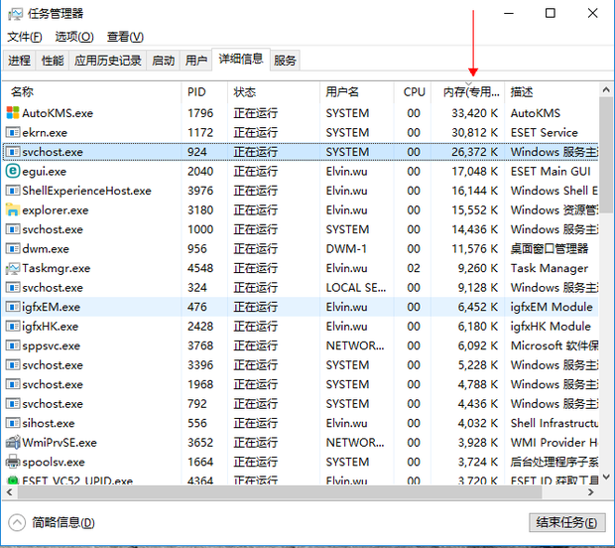Viewport: 615px width, 548px height.
Task: Sort by the CPU column header
Action: pos(413,92)
